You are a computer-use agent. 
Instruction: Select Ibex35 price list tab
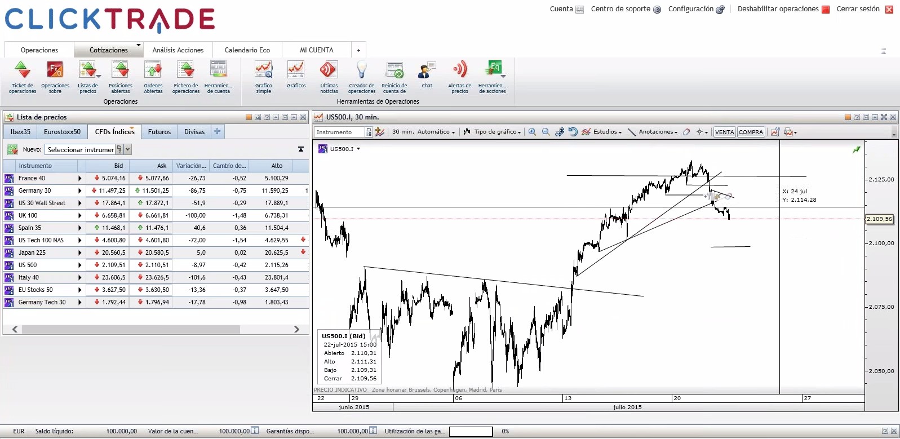coord(20,131)
